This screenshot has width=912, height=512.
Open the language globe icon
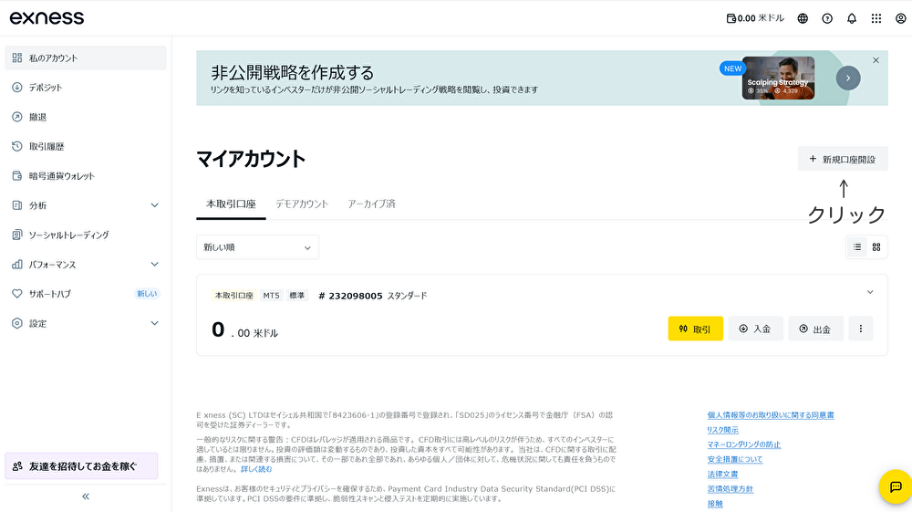point(803,18)
